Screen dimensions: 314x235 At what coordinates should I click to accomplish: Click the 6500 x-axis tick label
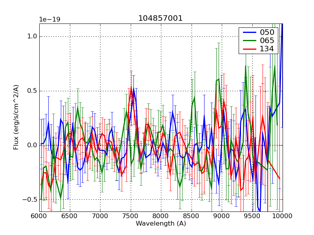pos(69,216)
